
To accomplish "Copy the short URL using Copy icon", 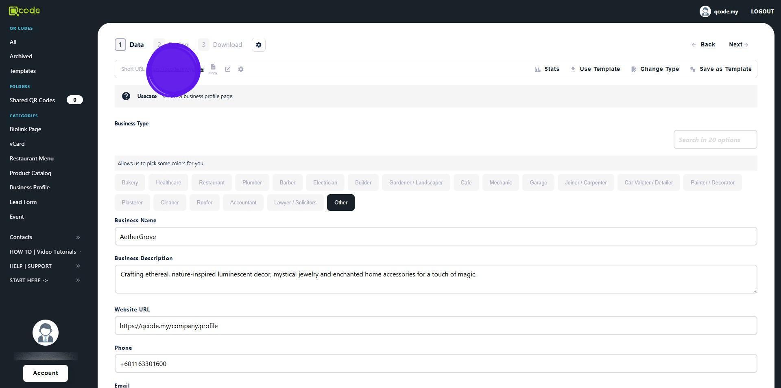I will click(213, 69).
